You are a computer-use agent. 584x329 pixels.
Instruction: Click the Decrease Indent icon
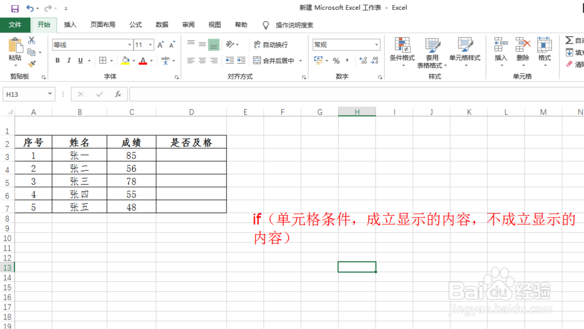point(230,60)
